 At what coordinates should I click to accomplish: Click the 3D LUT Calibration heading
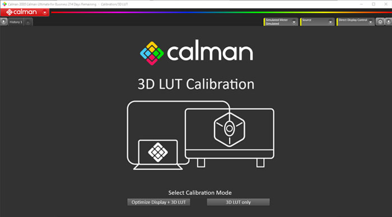point(196,84)
